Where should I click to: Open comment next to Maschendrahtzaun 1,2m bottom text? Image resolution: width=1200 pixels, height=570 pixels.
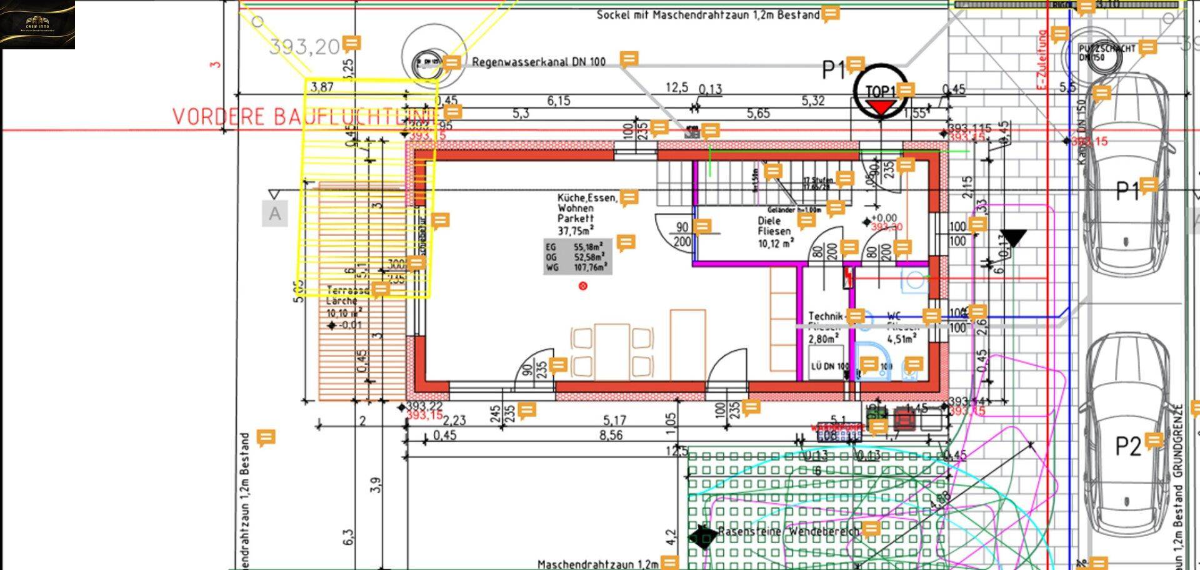(669, 563)
